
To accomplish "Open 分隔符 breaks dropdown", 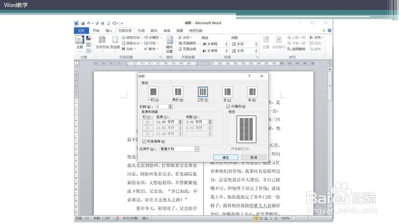I will point(153,37).
